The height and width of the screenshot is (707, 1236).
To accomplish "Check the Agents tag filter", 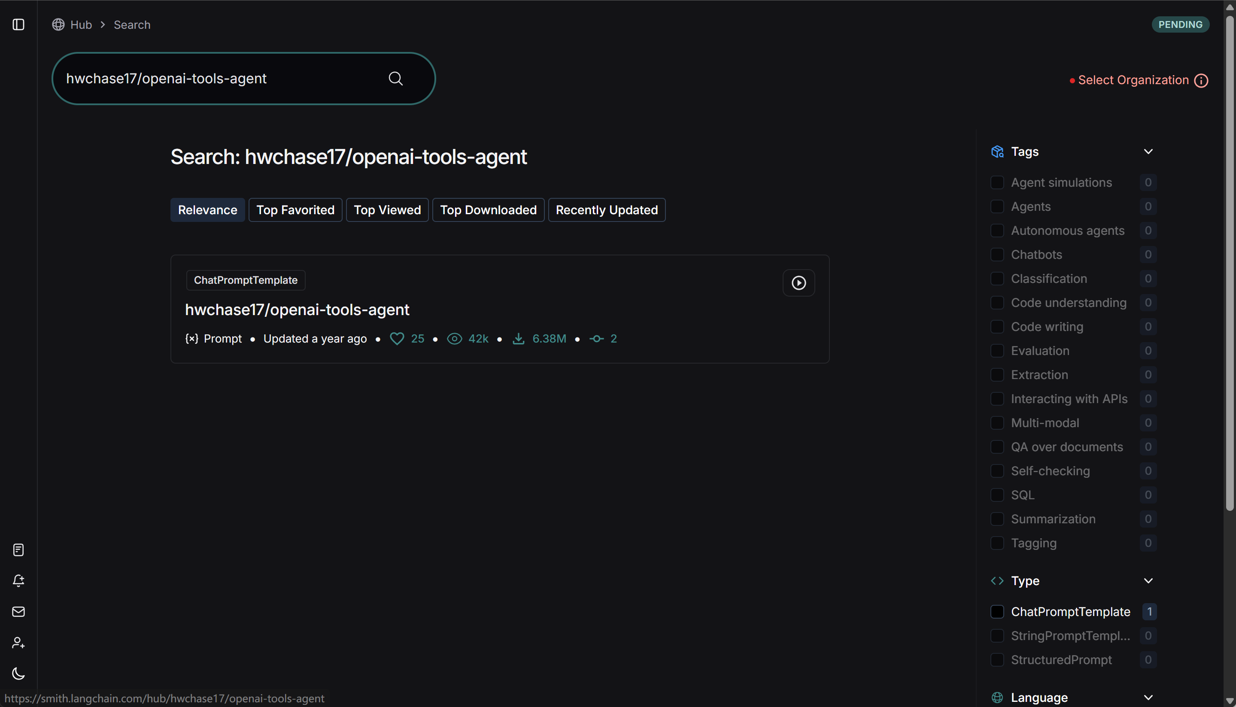I will click(x=997, y=207).
